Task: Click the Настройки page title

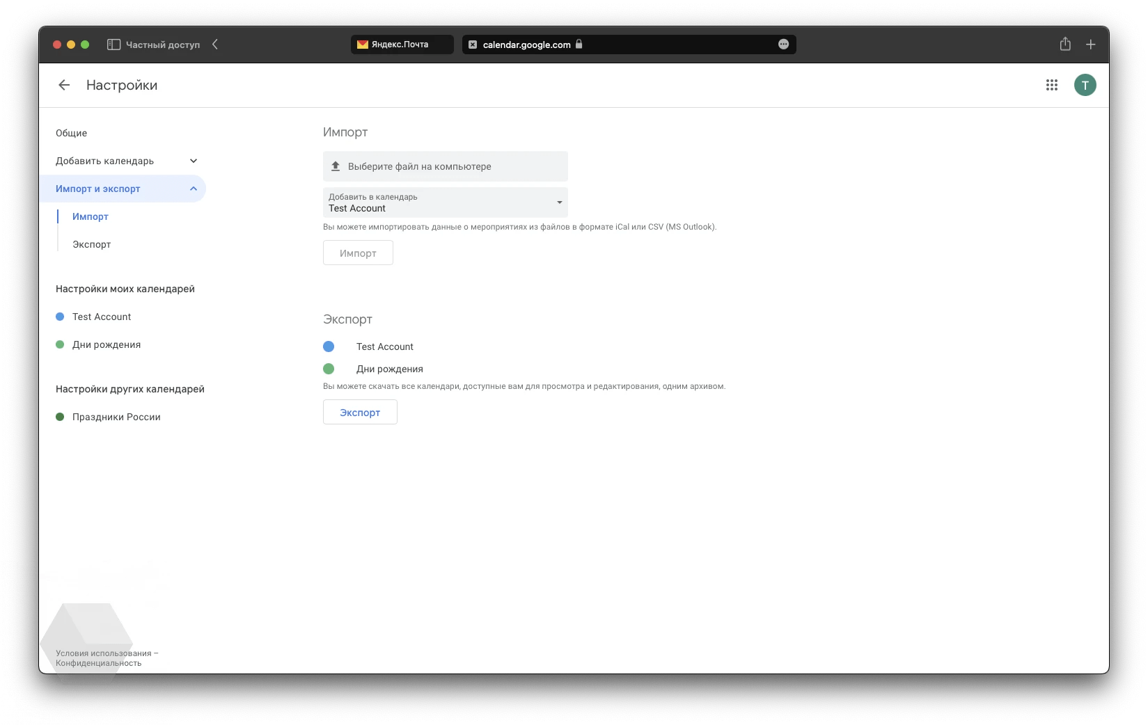Action: coord(122,85)
